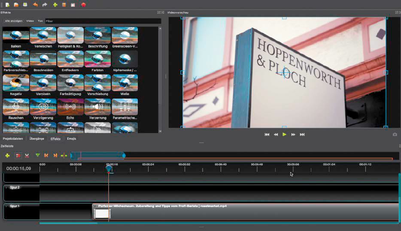
Task: Open the profile chooser icon
Action: point(64,5)
